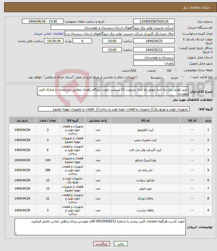The image size is (217, 251).
Task: Click the تعداد / مقدار column header
Action: [48, 120]
